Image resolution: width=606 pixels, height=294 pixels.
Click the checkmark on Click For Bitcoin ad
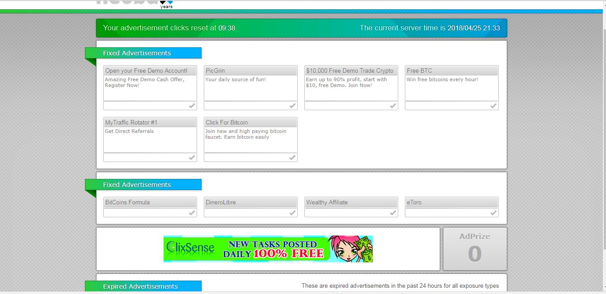click(x=292, y=157)
